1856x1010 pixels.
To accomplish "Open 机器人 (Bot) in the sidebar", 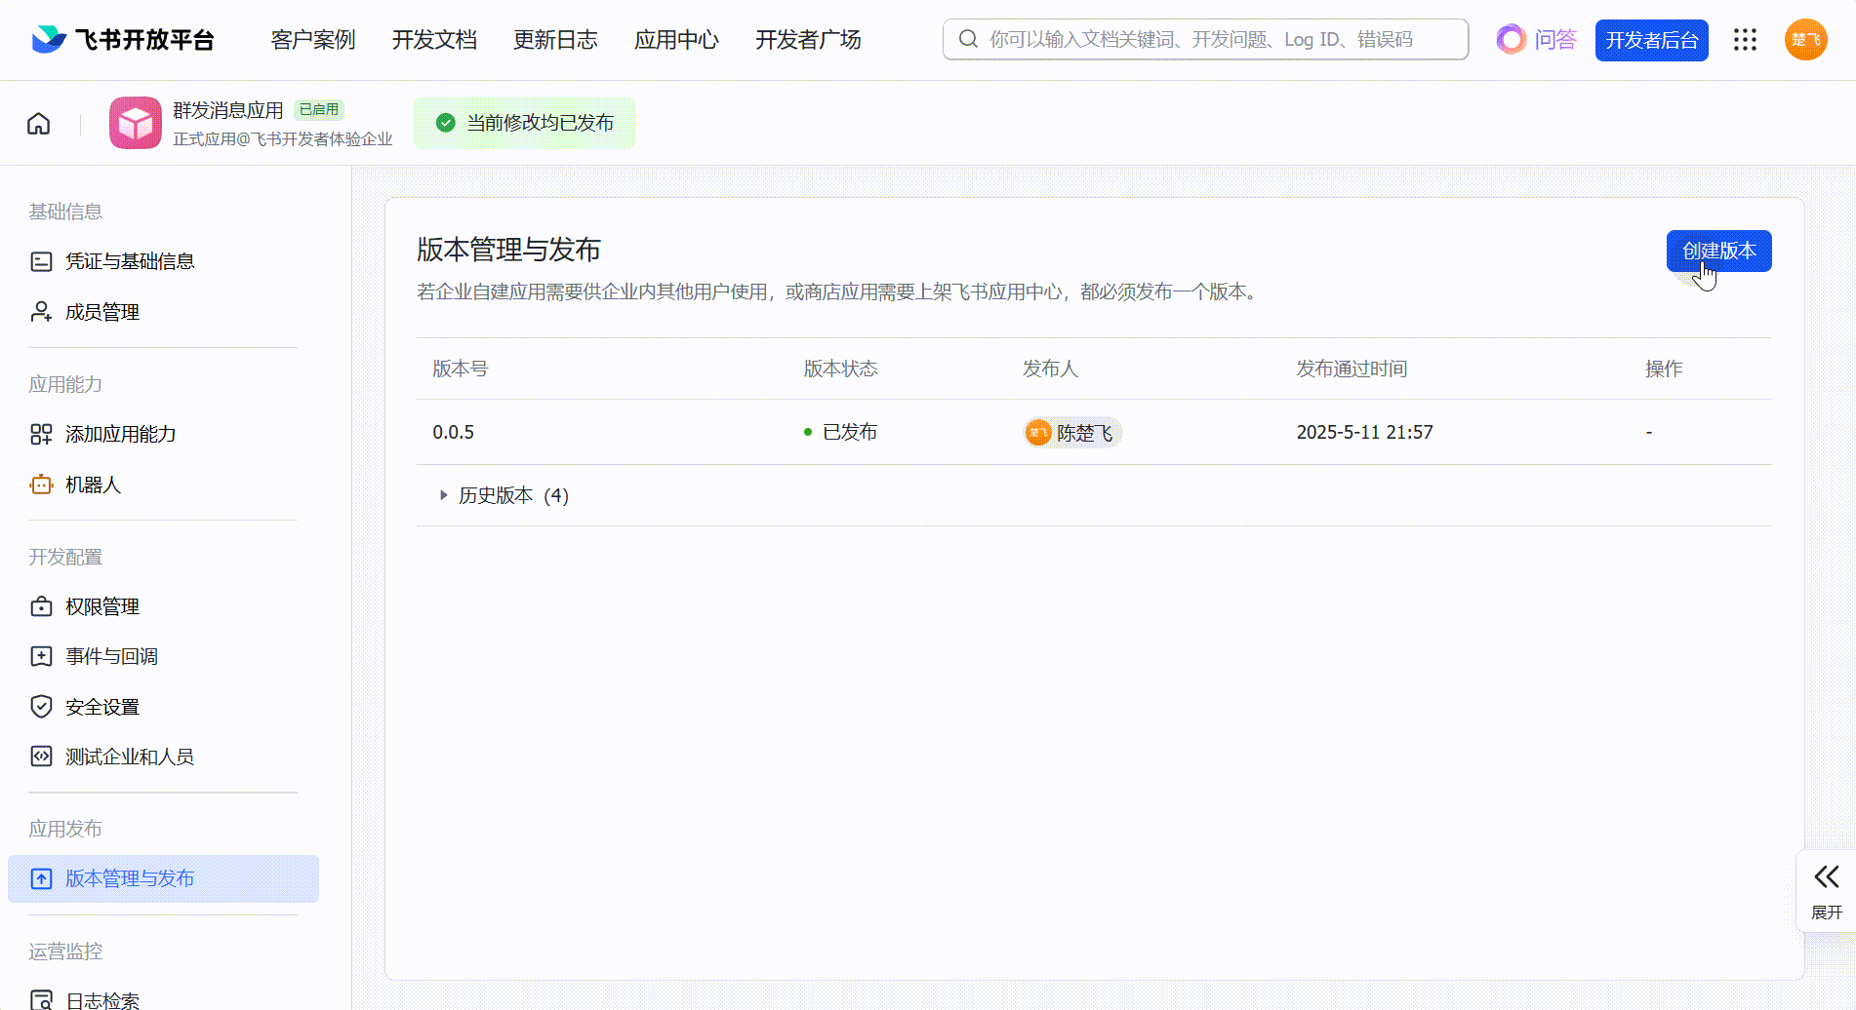I will point(93,485).
